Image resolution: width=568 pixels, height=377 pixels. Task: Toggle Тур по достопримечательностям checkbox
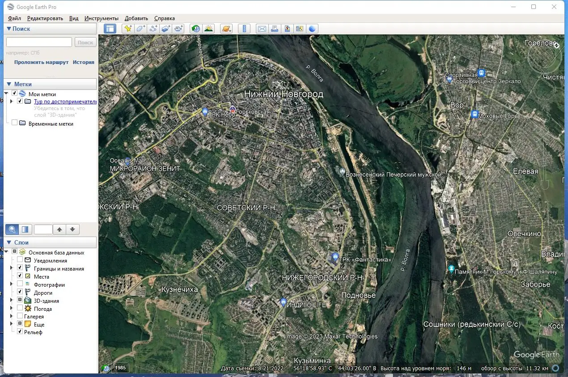coord(20,102)
